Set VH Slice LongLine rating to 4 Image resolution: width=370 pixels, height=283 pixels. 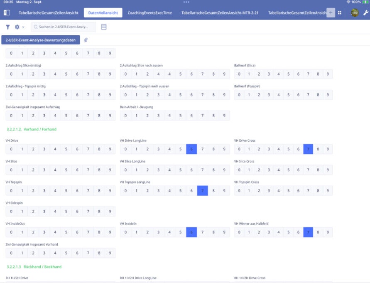pyautogui.click(x=169, y=170)
